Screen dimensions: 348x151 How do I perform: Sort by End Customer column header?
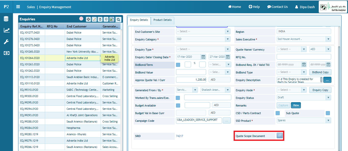coord(83,26)
